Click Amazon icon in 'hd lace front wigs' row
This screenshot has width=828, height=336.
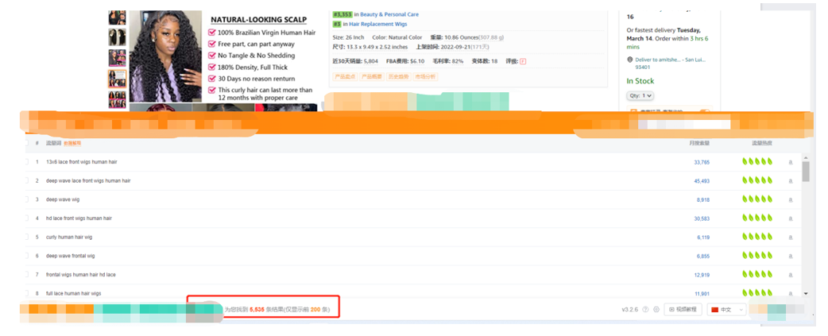791,218
